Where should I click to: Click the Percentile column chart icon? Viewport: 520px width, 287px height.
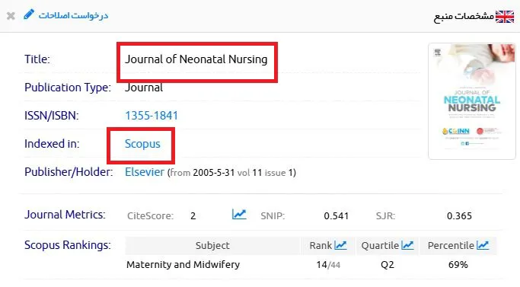[483, 245]
